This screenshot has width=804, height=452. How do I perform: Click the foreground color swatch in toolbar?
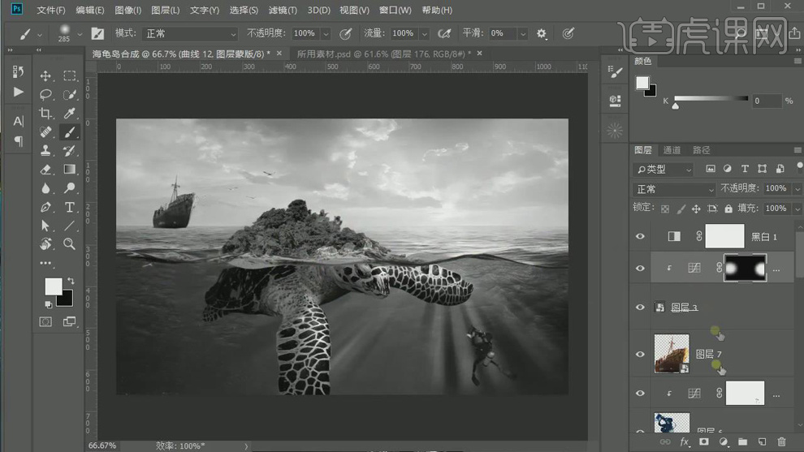coord(53,286)
